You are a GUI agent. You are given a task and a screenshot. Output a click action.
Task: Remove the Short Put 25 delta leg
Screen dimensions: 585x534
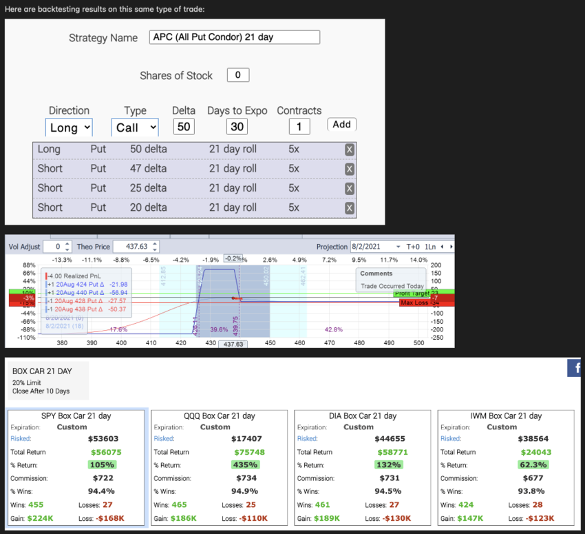[x=349, y=189]
